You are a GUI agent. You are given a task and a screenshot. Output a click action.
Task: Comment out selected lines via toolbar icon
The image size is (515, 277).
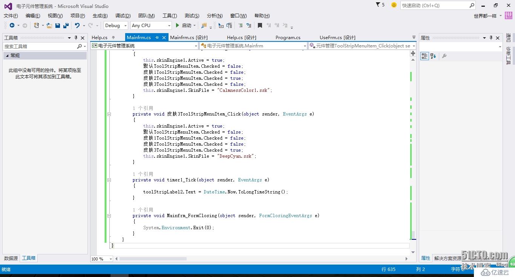(x=240, y=25)
